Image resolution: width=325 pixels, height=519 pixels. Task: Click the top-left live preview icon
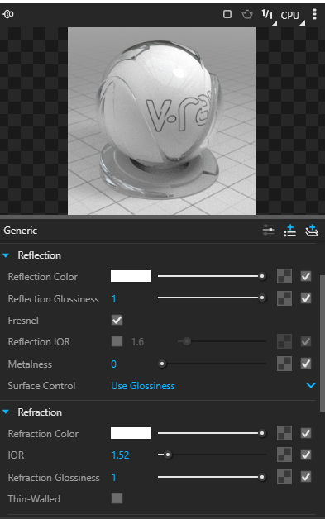pos(8,14)
